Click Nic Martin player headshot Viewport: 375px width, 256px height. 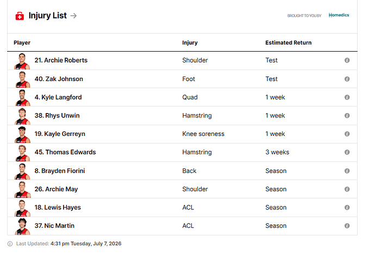[x=22, y=227]
